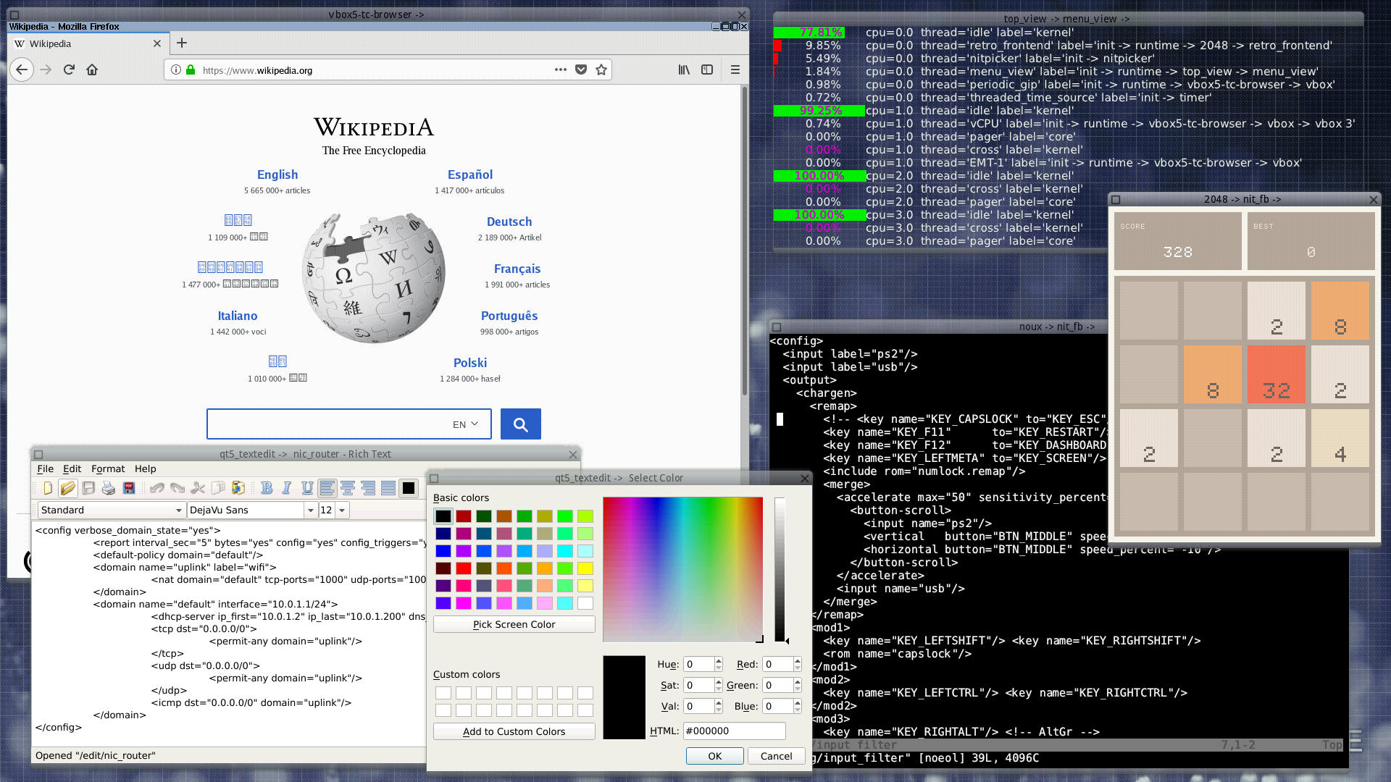Screen dimensions: 1391x782
Task: Expand the Standard paragraph style dropdown
Action: (178, 510)
